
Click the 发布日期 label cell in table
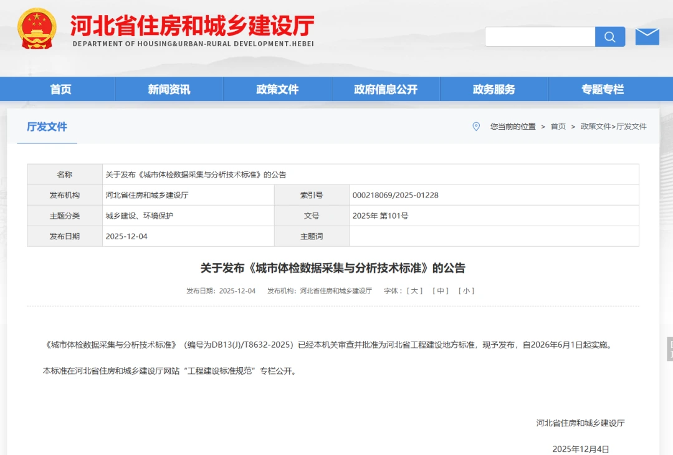[x=65, y=236]
